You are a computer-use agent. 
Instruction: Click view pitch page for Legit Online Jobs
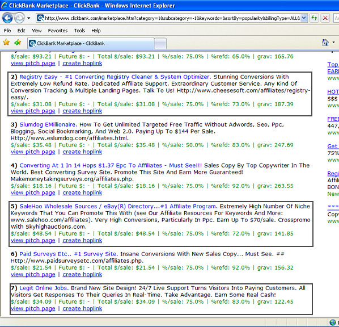click(33, 308)
